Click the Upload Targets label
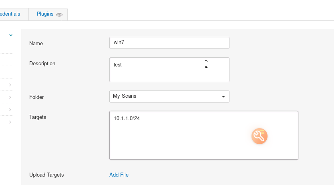Screen dimensions: 334x185 point(46,175)
